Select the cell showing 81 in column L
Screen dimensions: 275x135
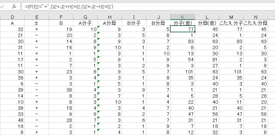pyautogui.click(x=207, y=60)
